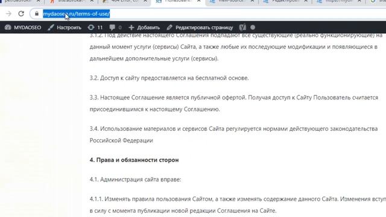
Task: Click paragraph 3.4 about законодательства Российской Федерации
Action: tap(233, 134)
